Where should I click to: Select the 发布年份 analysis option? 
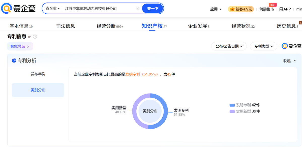click(x=38, y=74)
